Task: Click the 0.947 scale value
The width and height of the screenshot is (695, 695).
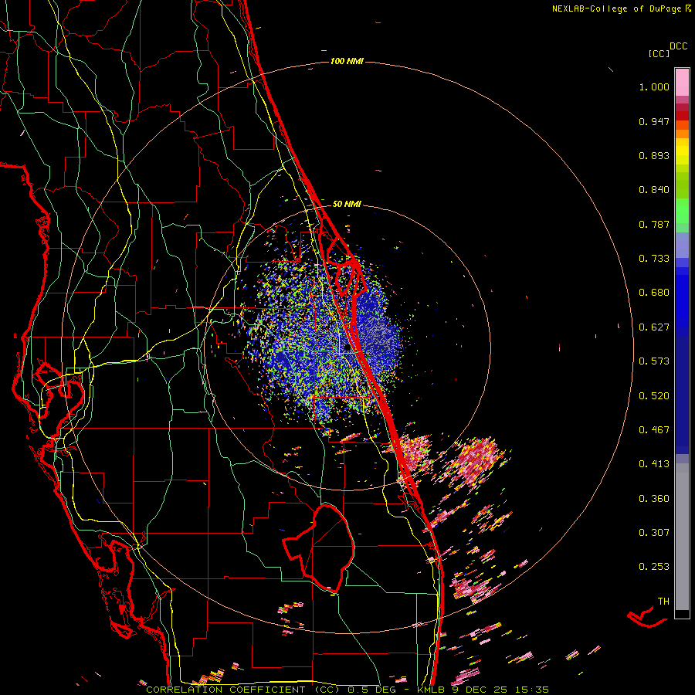Action: tap(654, 121)
